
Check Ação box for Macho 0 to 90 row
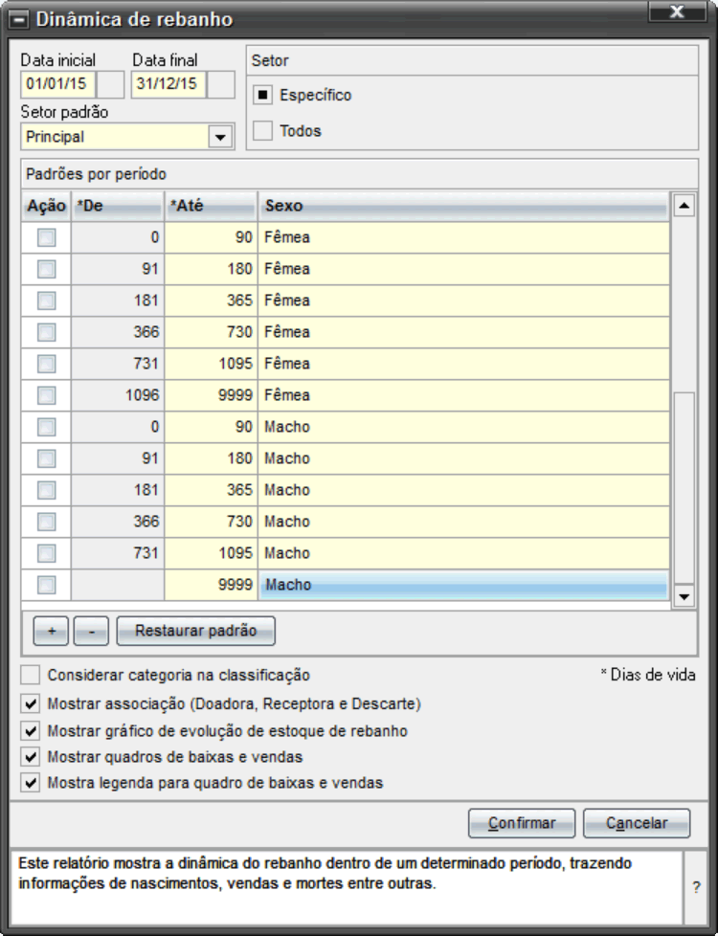47,428
